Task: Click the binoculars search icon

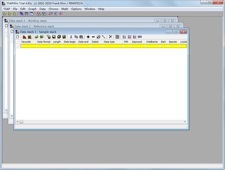Action: point(39,14)
